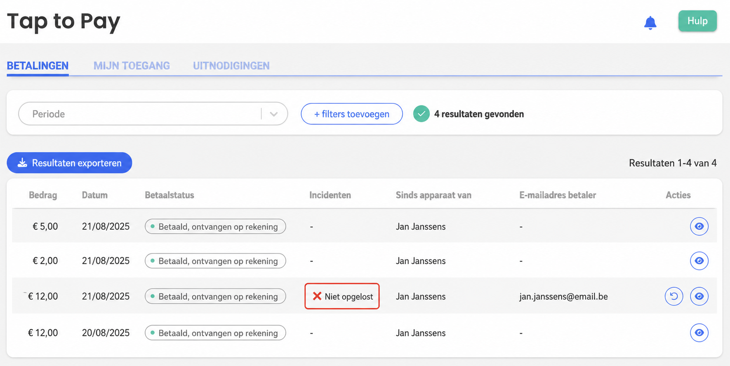This screenshot has width=730, height=366.
Task: Click Resultaten exporteren button
Action: click(x=69, y=163)
